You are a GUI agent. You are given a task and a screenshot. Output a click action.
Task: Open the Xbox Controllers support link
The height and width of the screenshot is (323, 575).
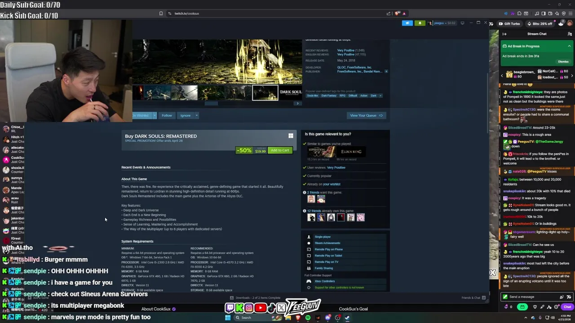click(x=324, y=281)
